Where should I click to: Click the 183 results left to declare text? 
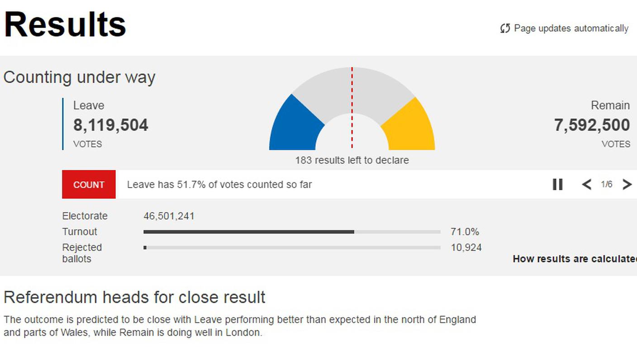coord(352,160)
